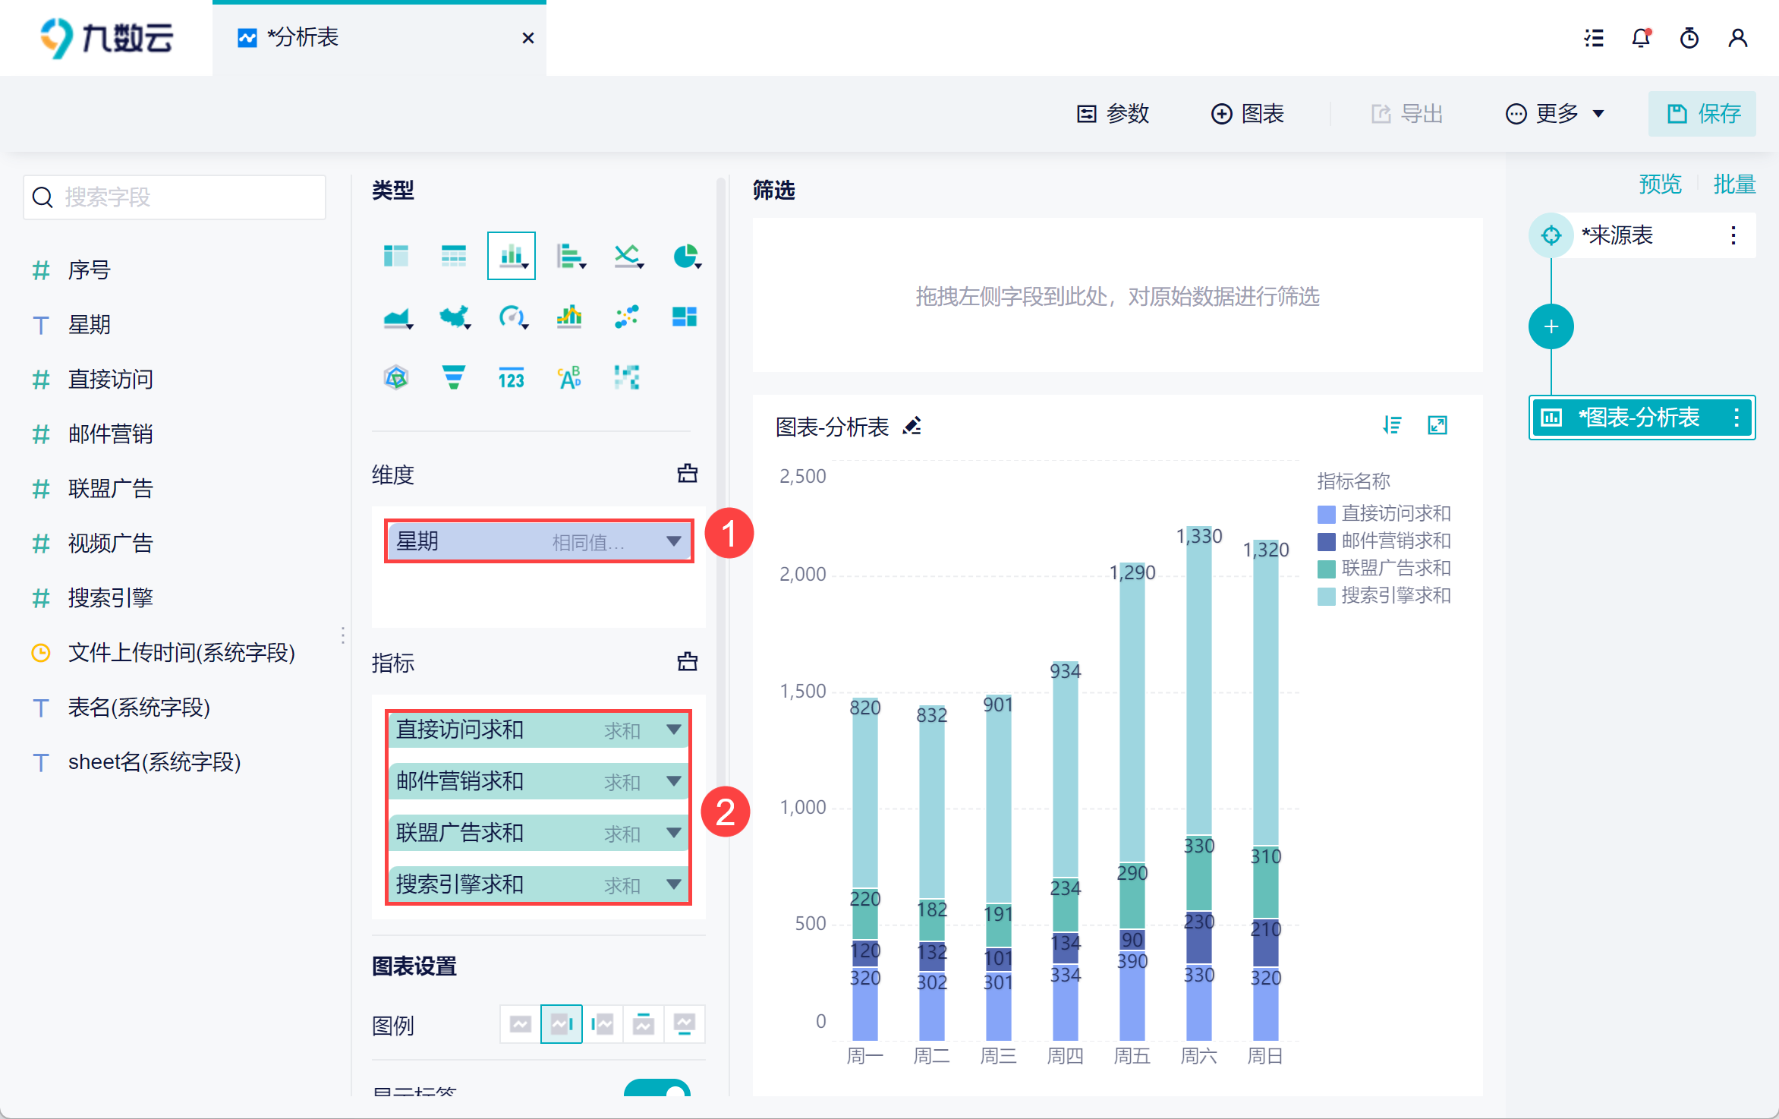Click the round plus node button
Screen dimensions: 1779x1119
(1551, 327)
